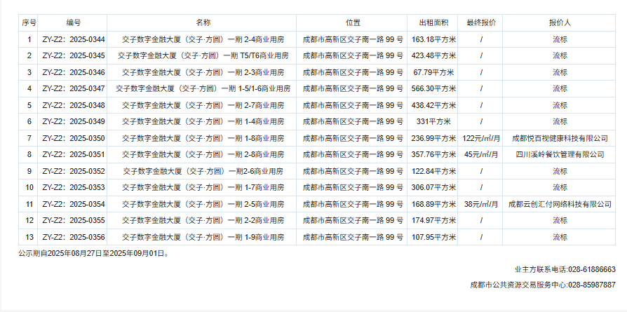Select code ZY-Z2：2025-0354

[74, 204]
